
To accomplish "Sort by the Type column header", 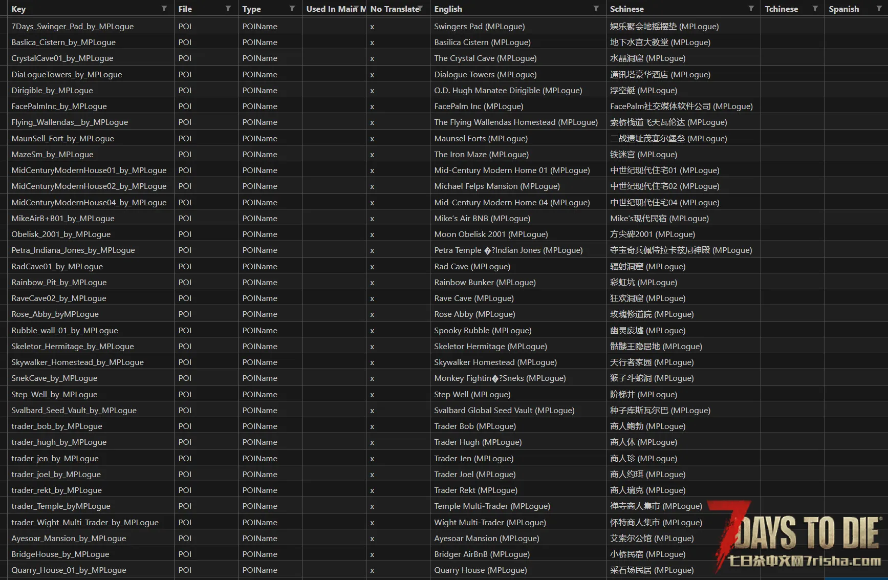I will click(x=251, y=9).
